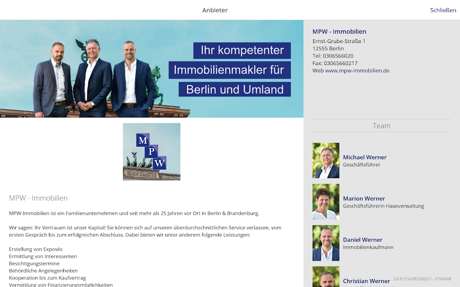Select the address Ernst-Grube-Straße 1
The height and width of the screenshot is (287, 460).
339,41
